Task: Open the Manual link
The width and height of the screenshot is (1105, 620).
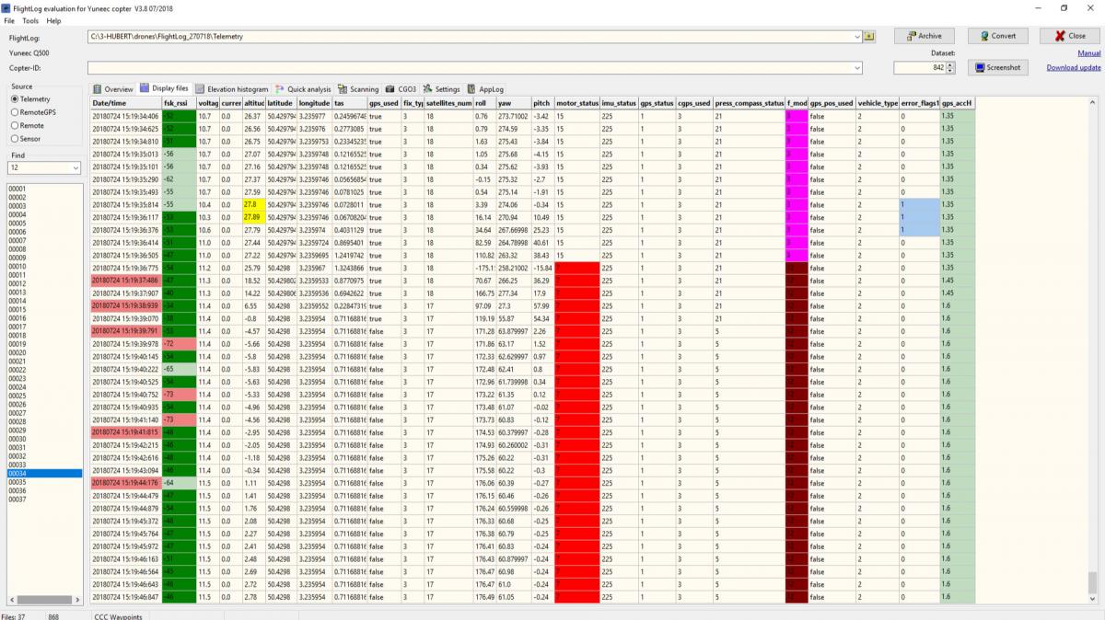Action: (1089, 53)
